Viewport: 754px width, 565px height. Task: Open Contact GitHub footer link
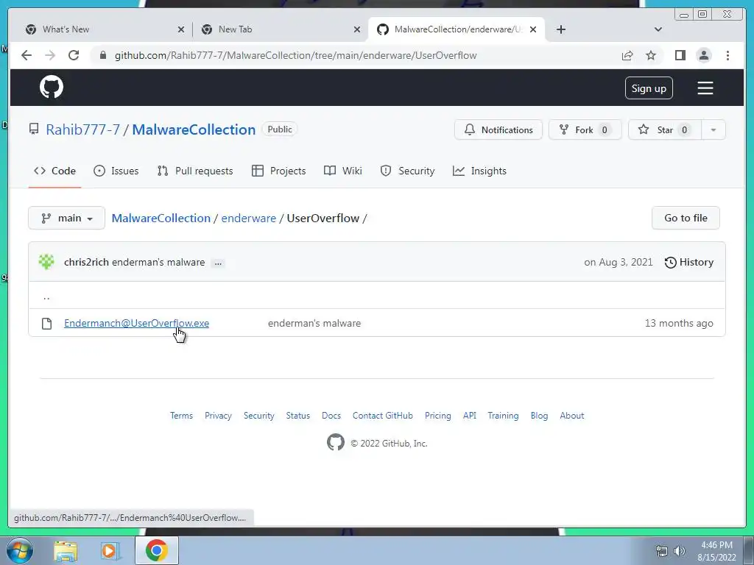[x=383, y=416]
